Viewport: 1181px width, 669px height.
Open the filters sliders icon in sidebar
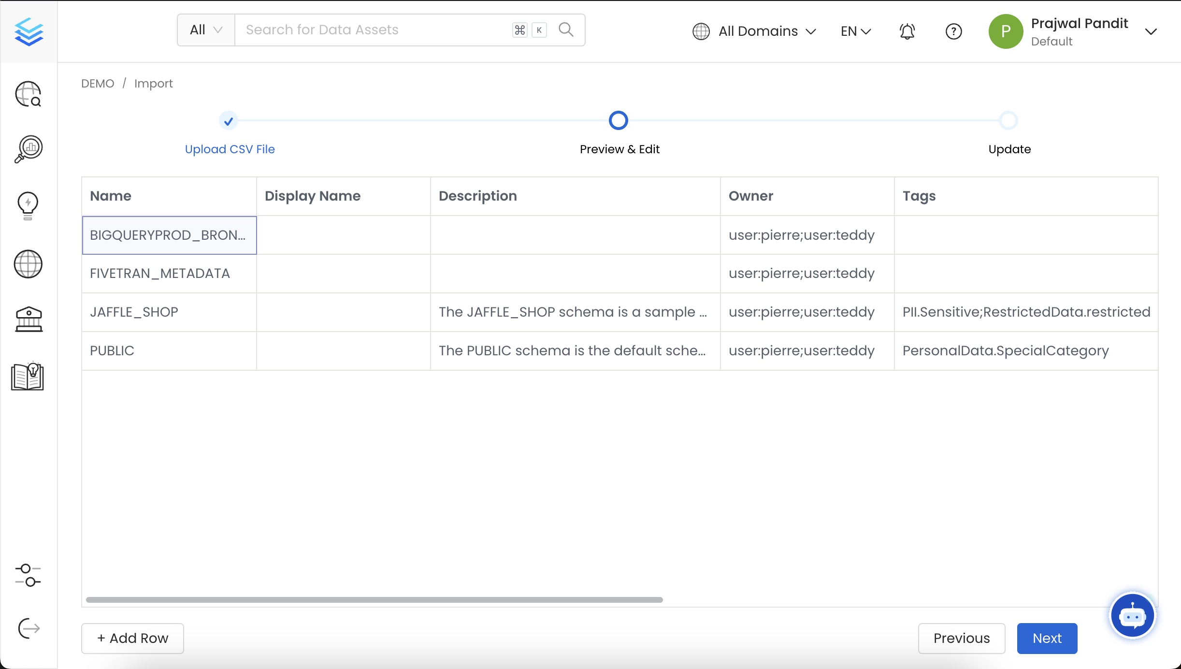(28, 576)
